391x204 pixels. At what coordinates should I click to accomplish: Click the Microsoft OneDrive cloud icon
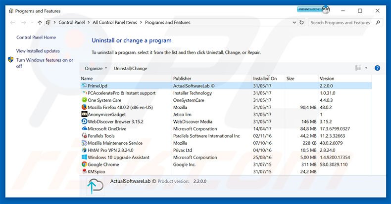pyautogui.click(x=84, y=128)
